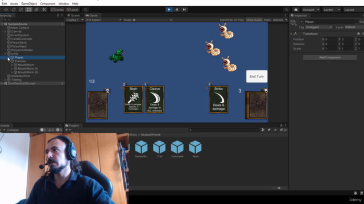The height and width of the screenshot is (204, 364).
Task: Open the Gizmos dropdown
Action: (280, 20)
